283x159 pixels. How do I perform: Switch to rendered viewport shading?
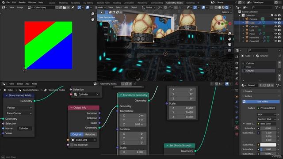(x=227, y=8)
